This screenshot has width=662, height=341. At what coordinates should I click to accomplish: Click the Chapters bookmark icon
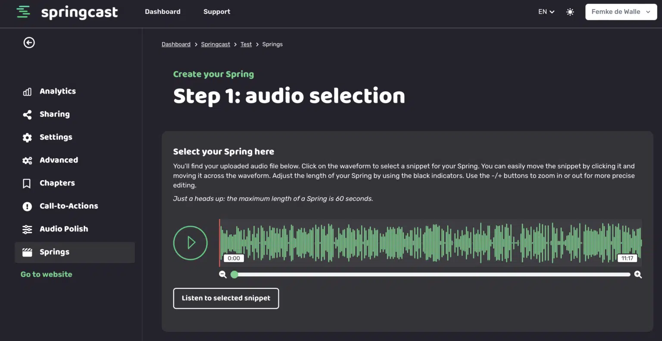pos(27,183)
